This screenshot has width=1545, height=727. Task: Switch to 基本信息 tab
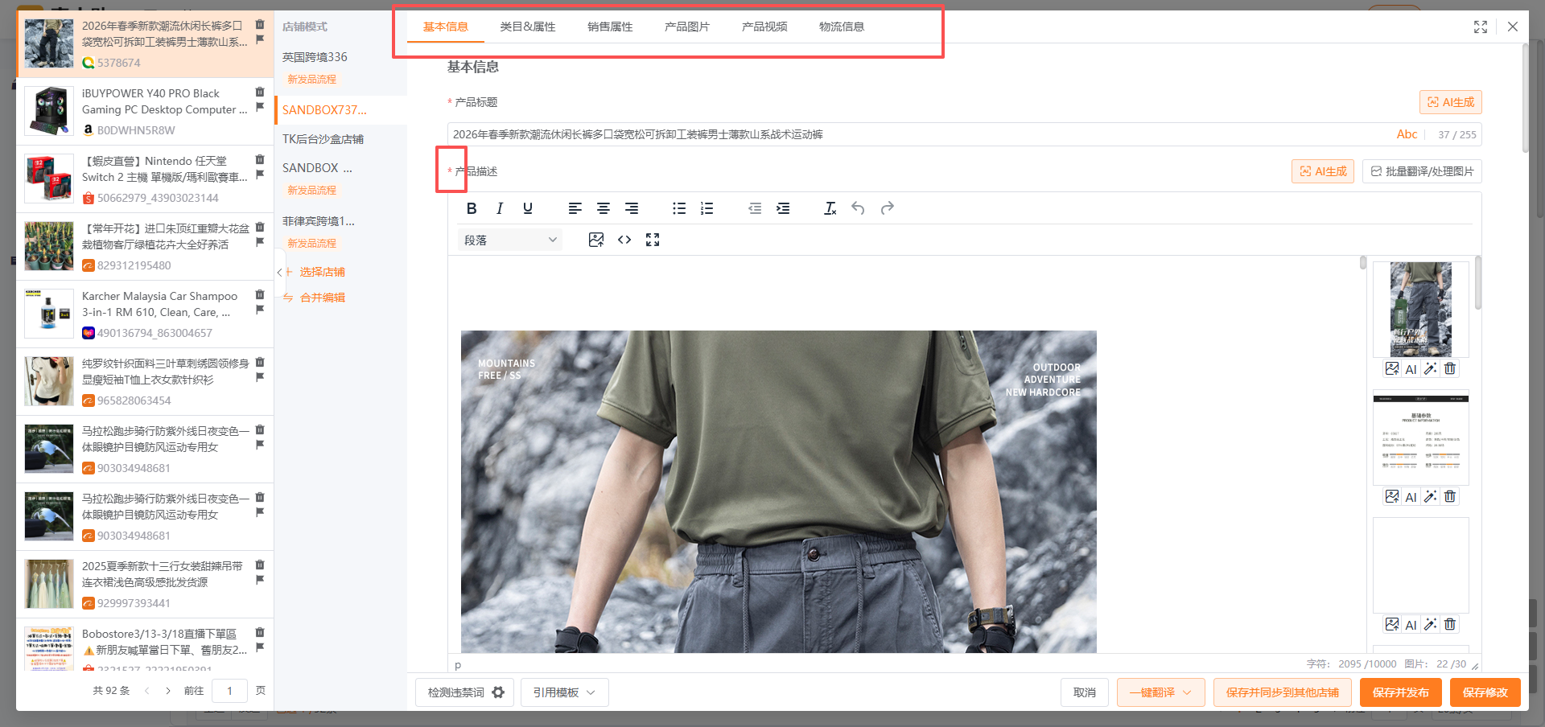coord(446,27)
